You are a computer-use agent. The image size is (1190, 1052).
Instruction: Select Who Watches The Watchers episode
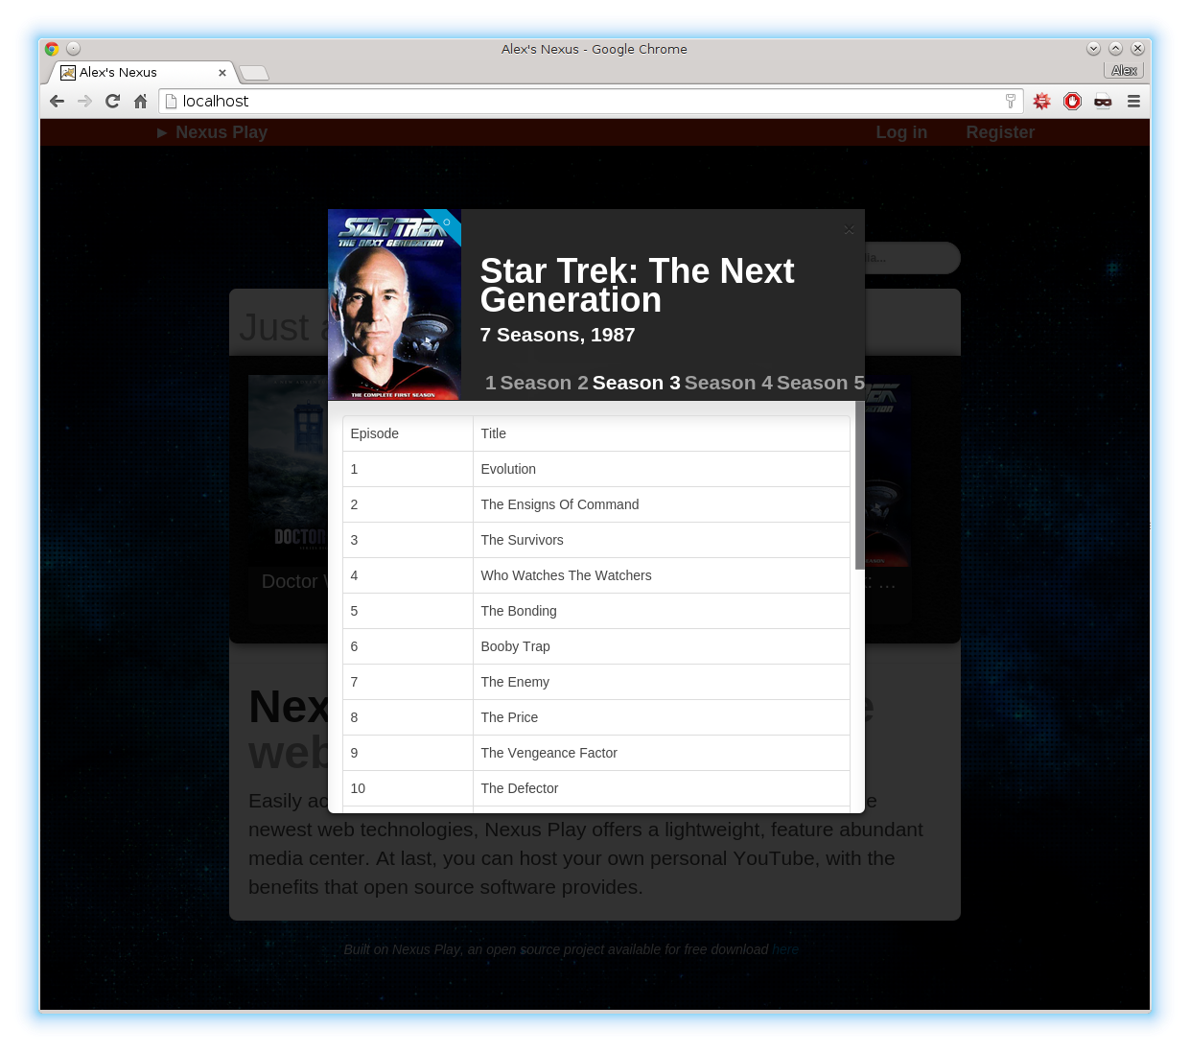pyautogui.click(x=596, y=575)
